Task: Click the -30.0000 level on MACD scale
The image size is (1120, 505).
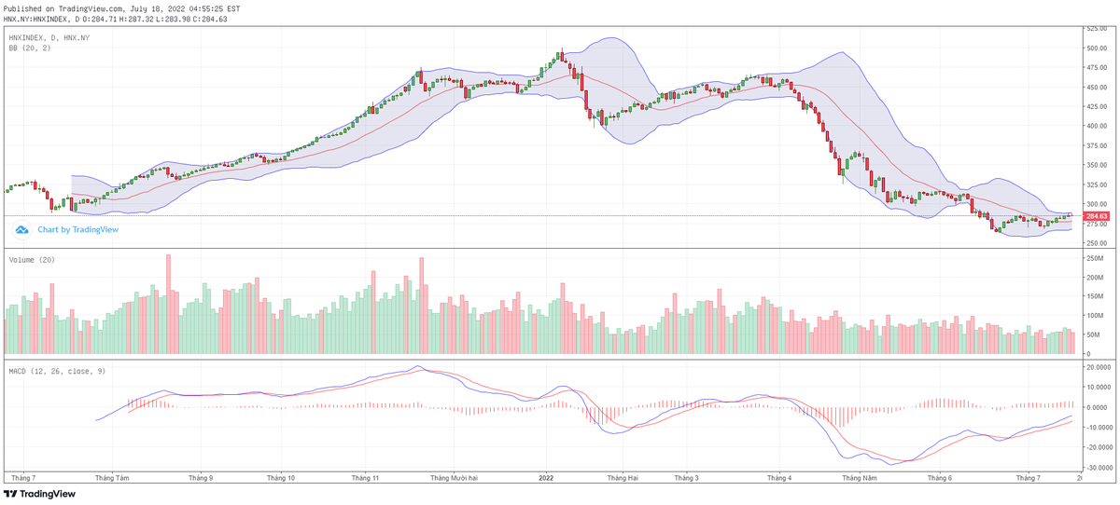Action: [1096, 468]
